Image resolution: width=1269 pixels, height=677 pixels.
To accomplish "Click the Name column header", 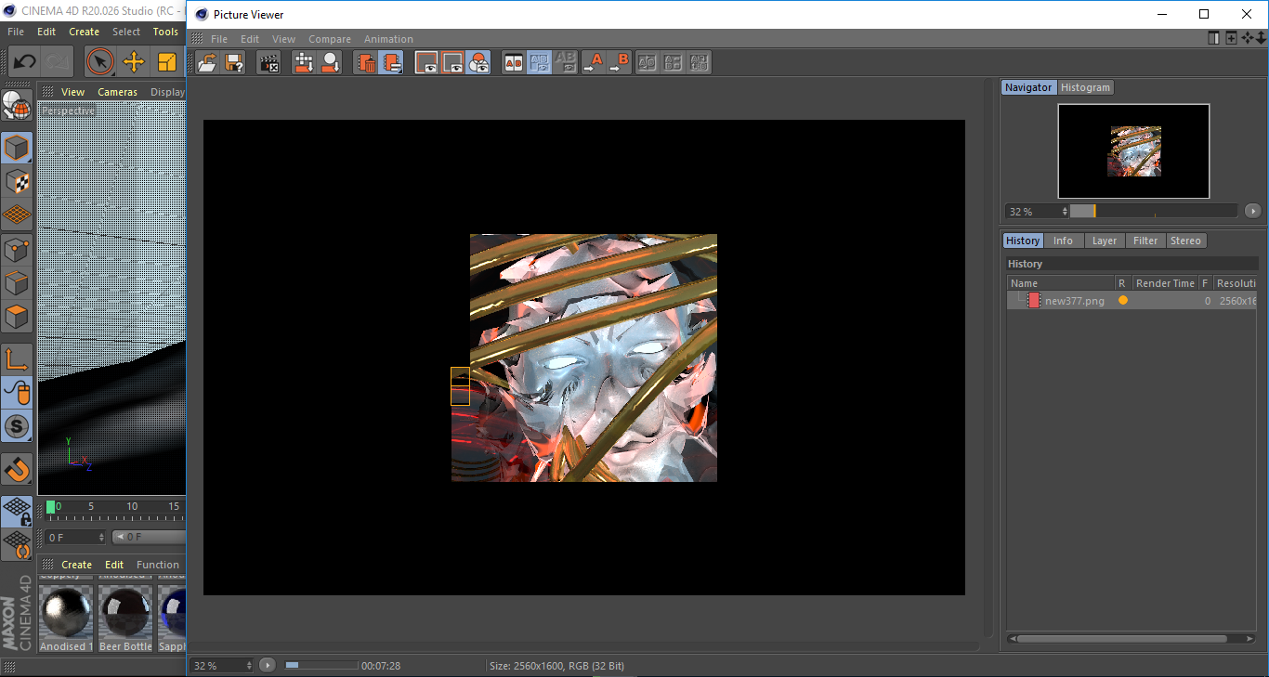I will 1061,283.
